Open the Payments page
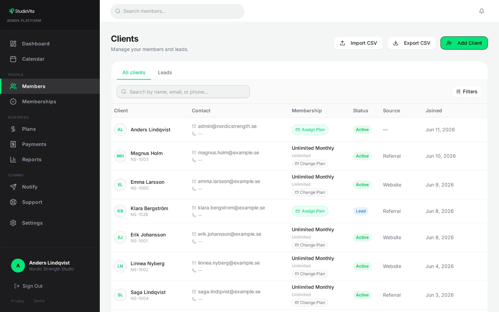This screenshot has width=499, height=312. click(50, 144)
